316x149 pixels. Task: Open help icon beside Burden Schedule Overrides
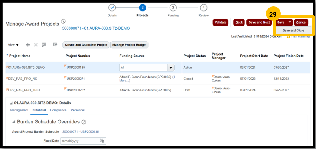pos(84,122)
